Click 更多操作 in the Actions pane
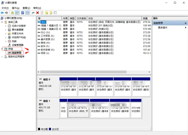 [163, 27]
